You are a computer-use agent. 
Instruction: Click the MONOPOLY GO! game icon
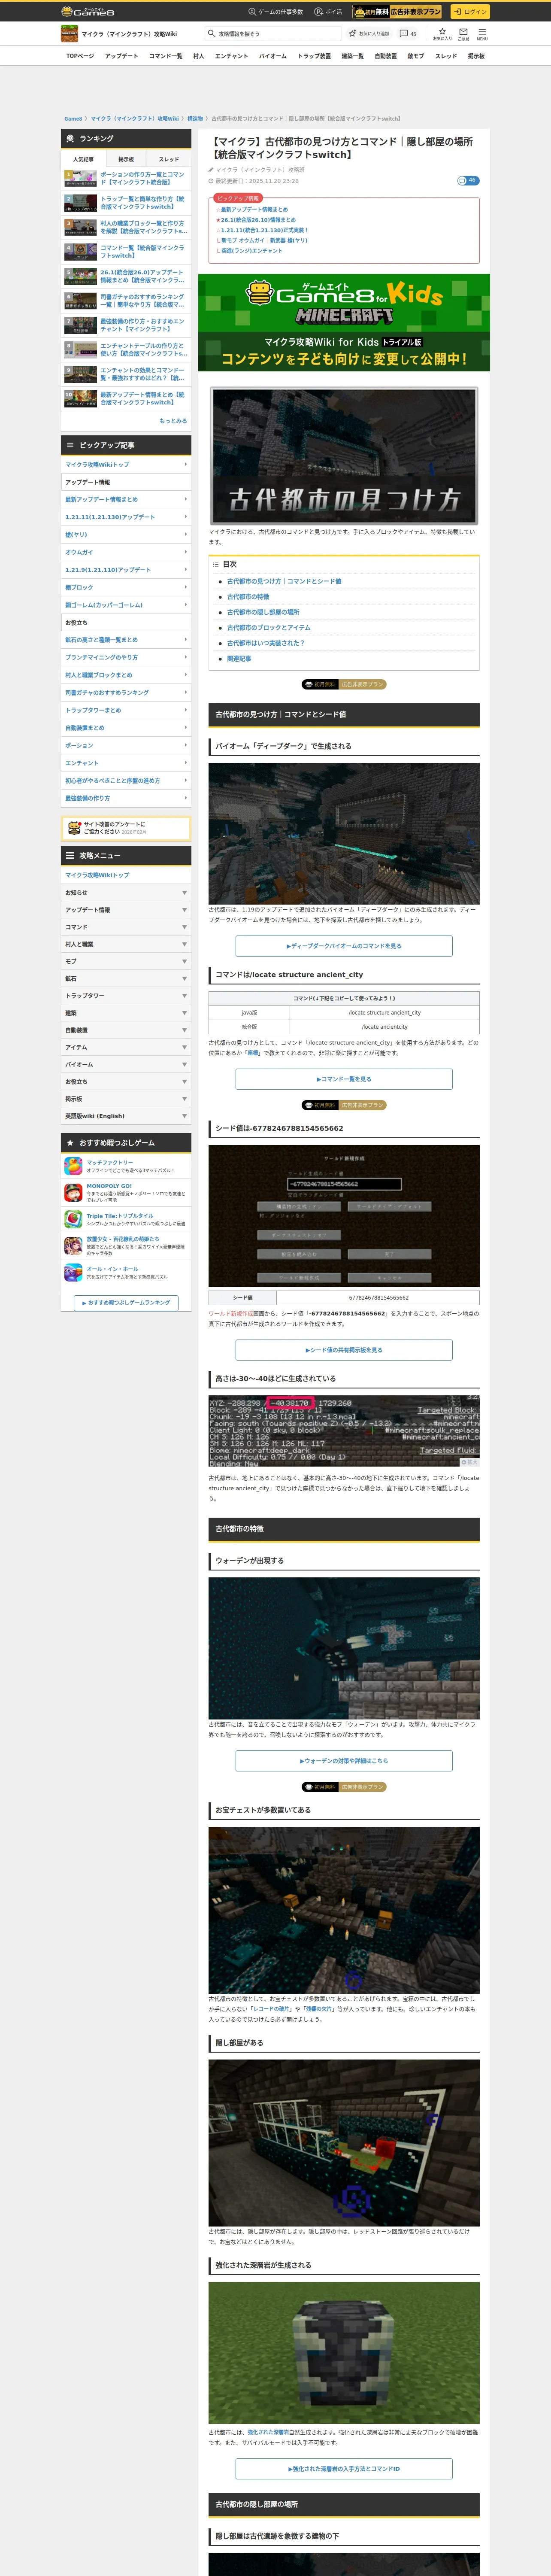point(73,1193)
